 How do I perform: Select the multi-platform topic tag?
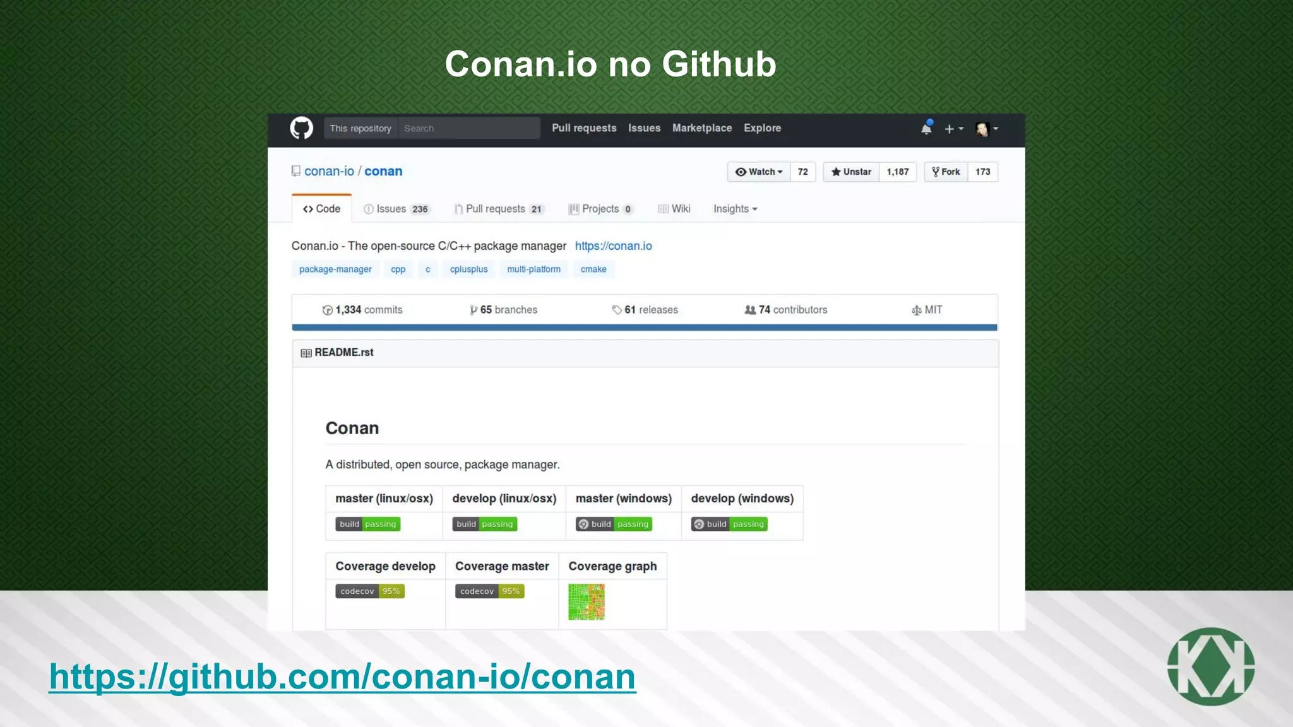pyautogui.click(x=533, y=269)
